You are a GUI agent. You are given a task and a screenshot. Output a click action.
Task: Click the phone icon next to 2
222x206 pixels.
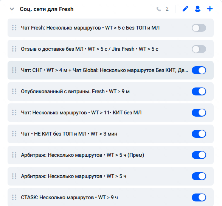pyautogui.click(x=159, y=9)
